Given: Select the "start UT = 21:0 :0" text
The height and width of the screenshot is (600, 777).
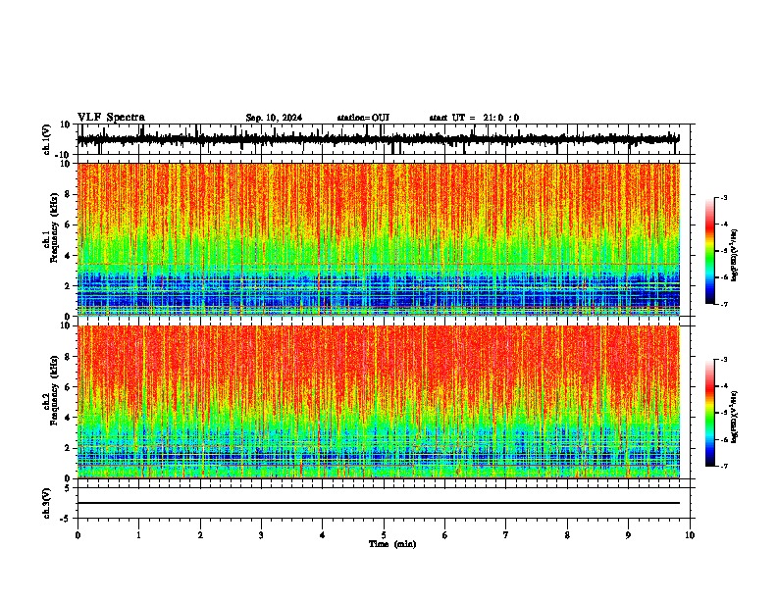Looking at the screenshot, I should coord(474,118).
